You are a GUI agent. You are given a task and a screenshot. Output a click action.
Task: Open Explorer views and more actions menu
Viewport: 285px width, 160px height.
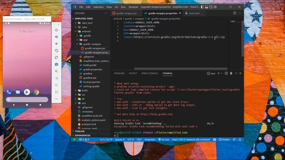tap(106, 13)
